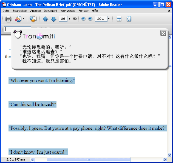Go to previous page with up arrow
The height and width of the screenshot is (163, 173).
pyautogui.click(x=45, y=19)
